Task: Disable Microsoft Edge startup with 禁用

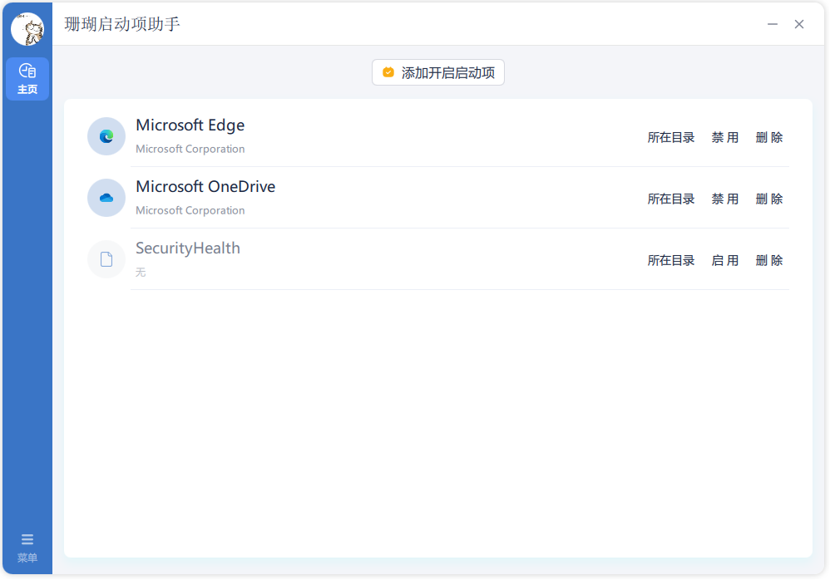Action: pyautogui.click(x=724, y=137)
